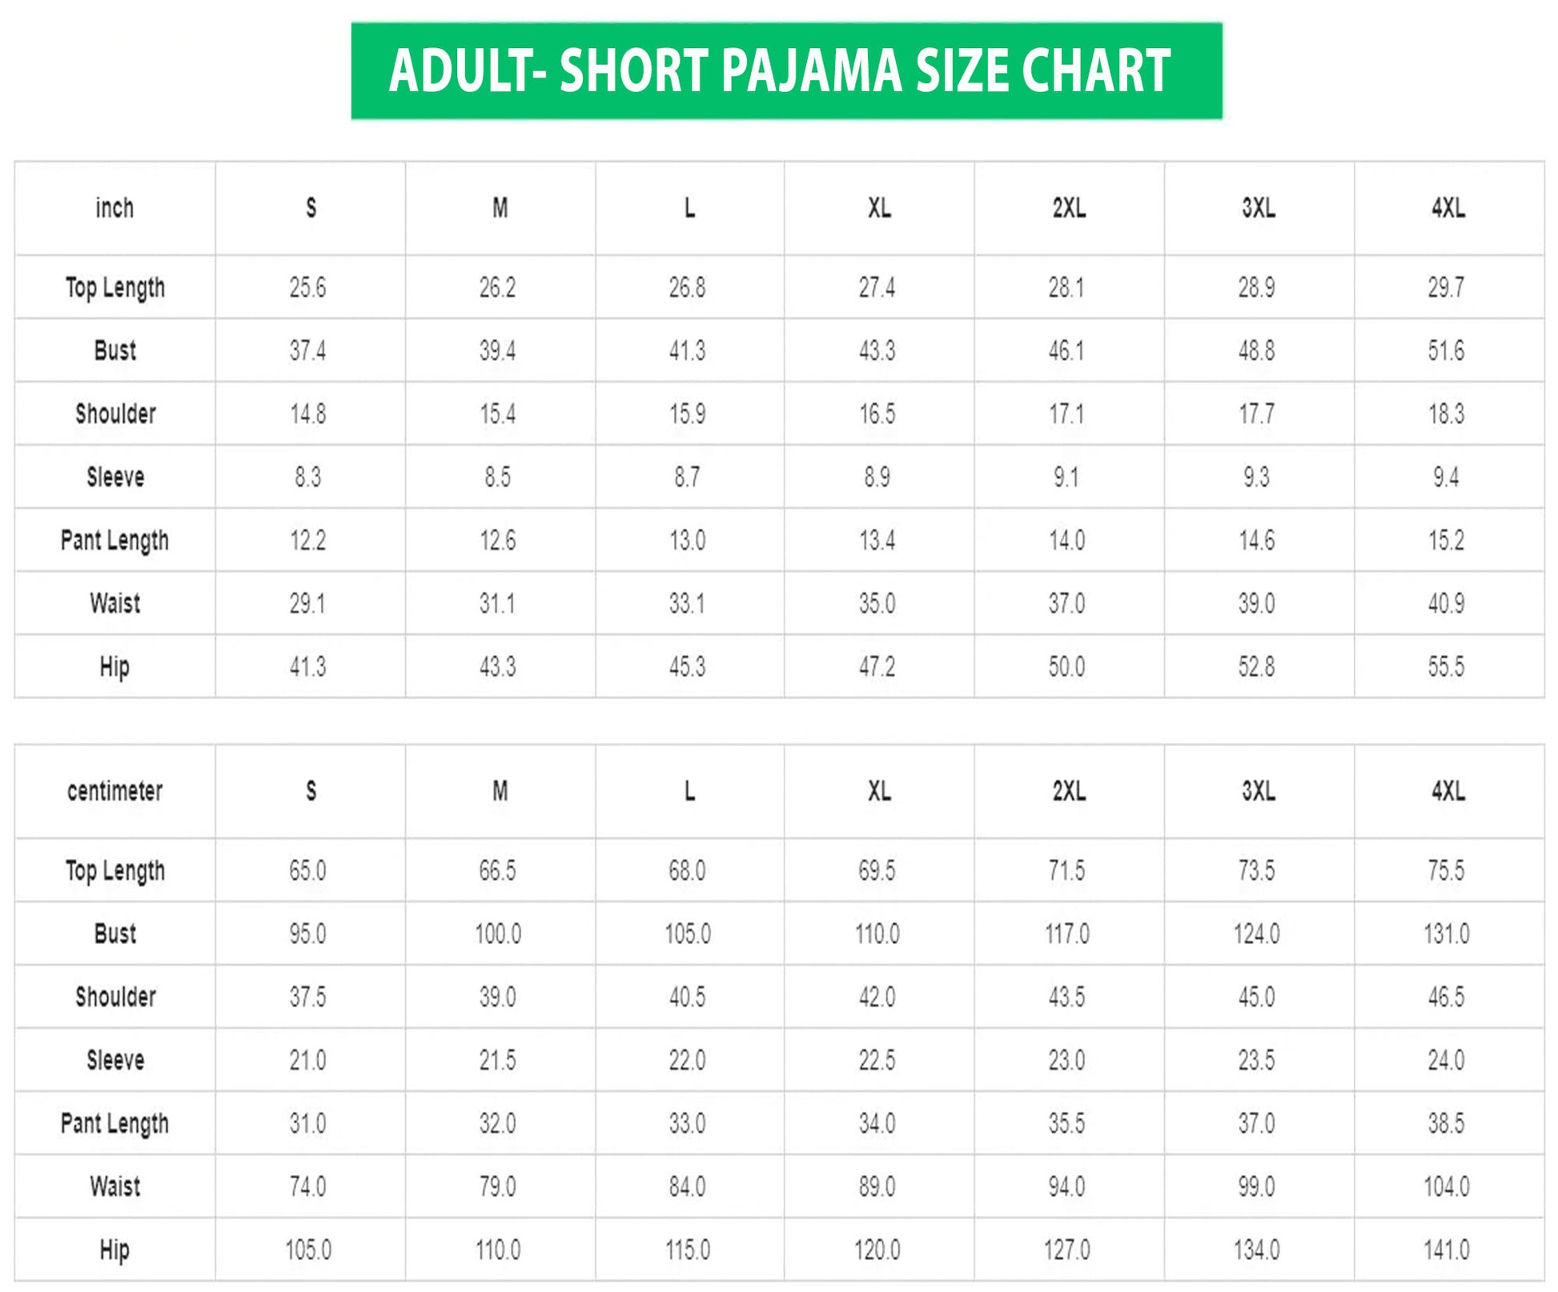Click the 51.6 Bust value for size 4XL

pos(1446,351)
